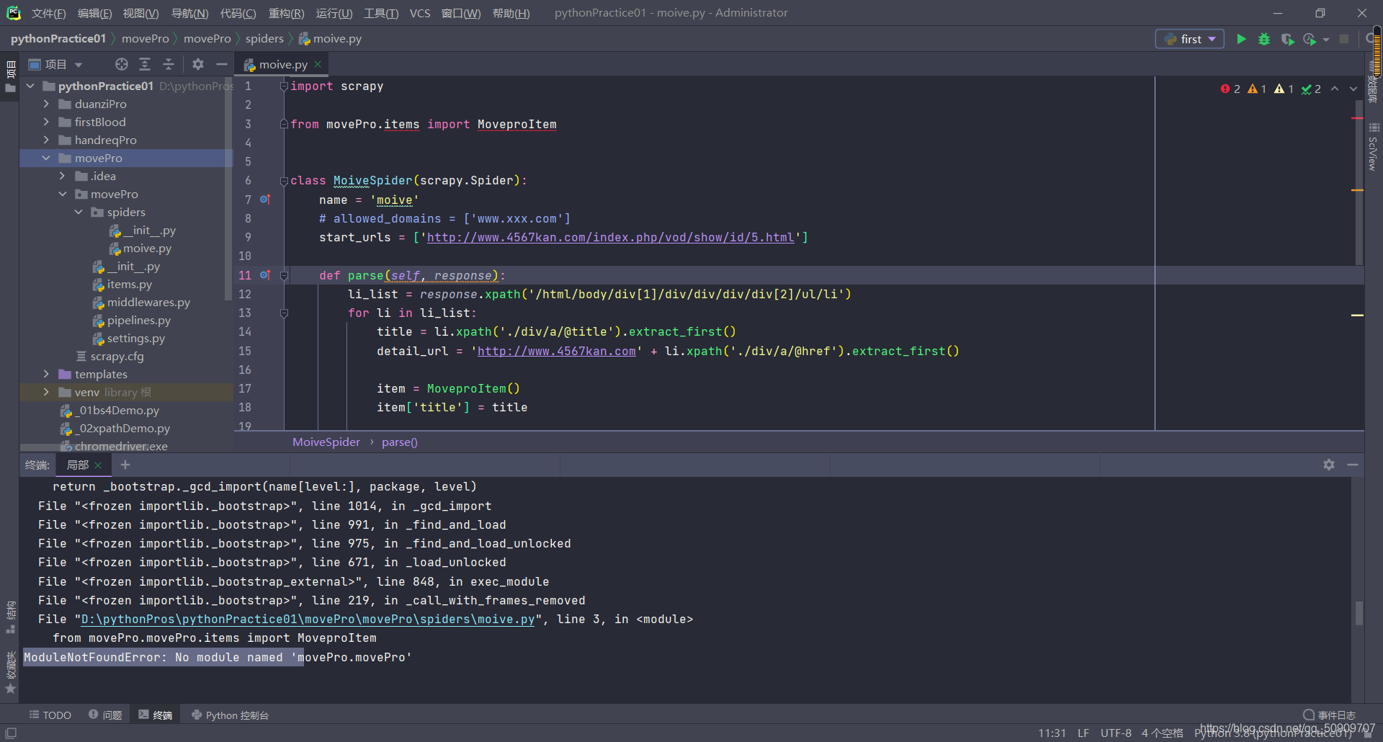Screen dimensions: 1383x742
Task: Click the parse() breadcrumb link
Action: (x=399, y=442)
